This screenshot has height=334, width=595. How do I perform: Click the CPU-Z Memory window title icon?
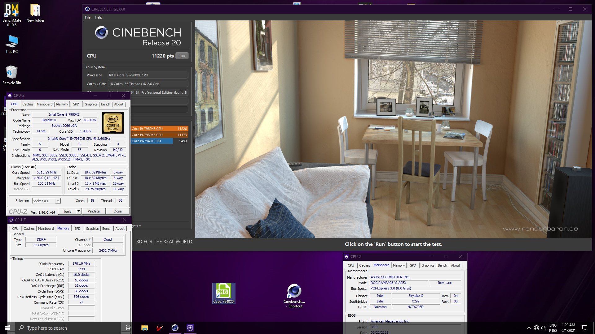coord(11,220)
